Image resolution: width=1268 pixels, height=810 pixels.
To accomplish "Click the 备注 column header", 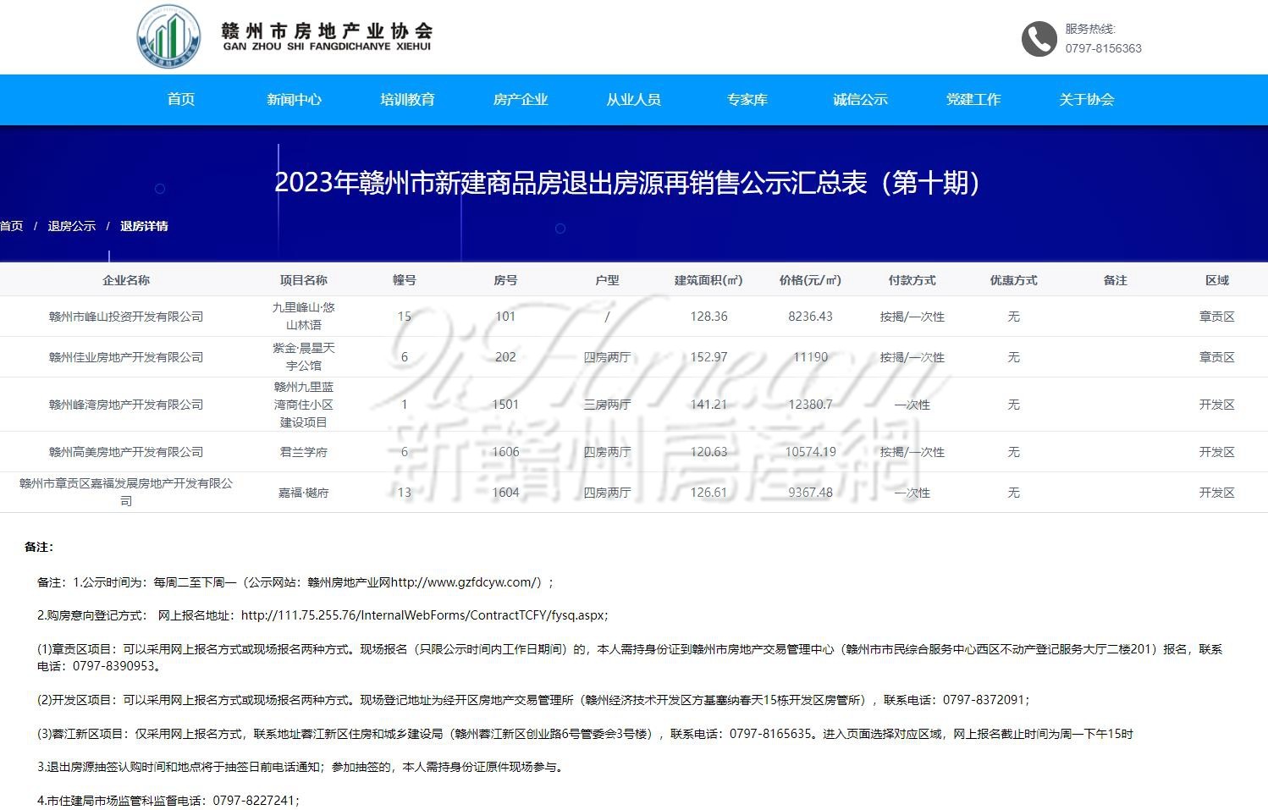I will click(x=1115, y=280).
